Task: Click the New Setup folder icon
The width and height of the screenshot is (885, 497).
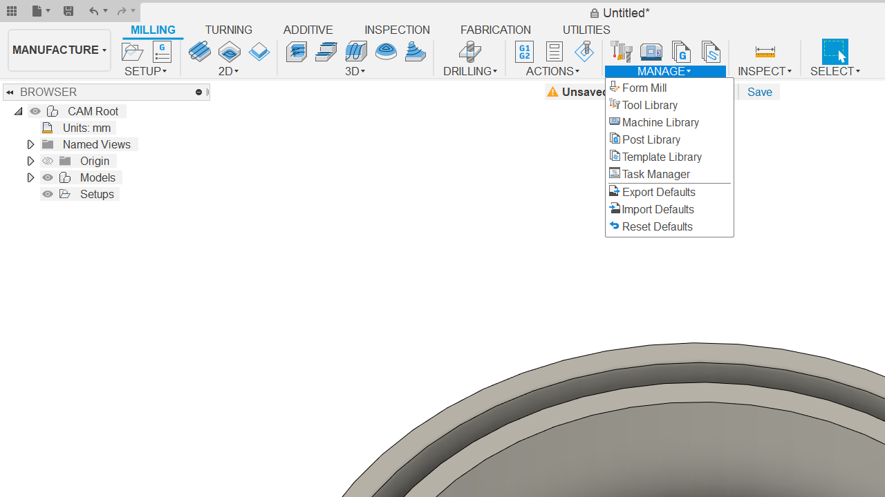Action: (x=132, y=52)
